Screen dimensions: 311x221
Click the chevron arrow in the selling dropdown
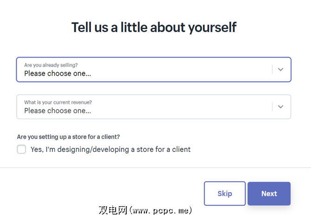tap(280, 69)
